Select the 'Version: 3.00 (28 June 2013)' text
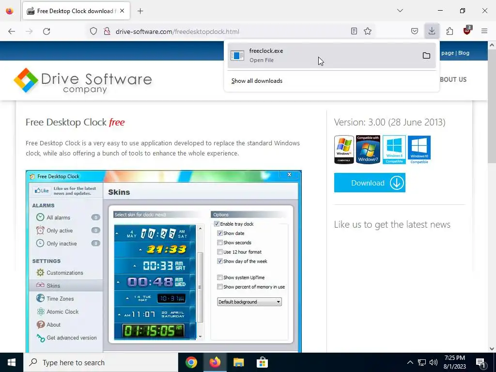 point(389,122)
